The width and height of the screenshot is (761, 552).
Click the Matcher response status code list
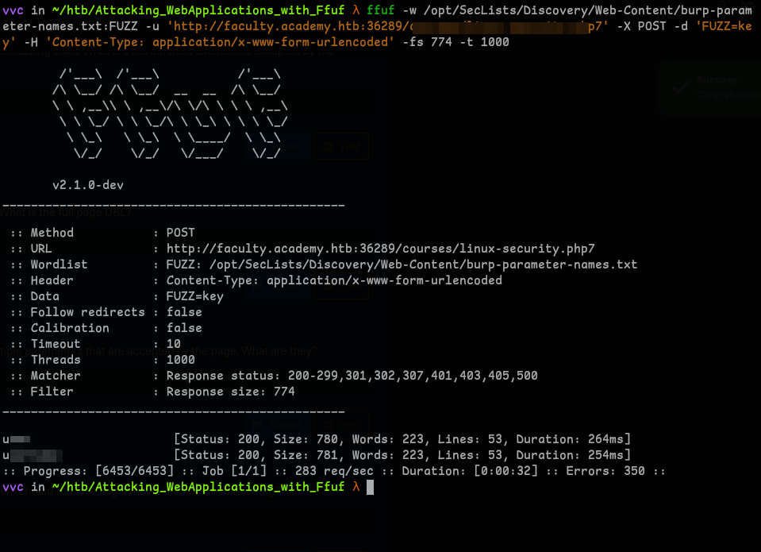click(352, 376)
